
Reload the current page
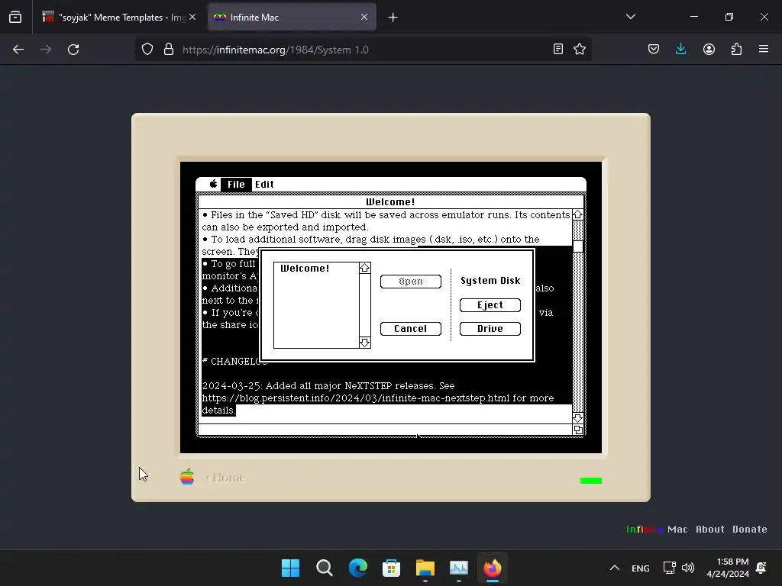[73, 50]
